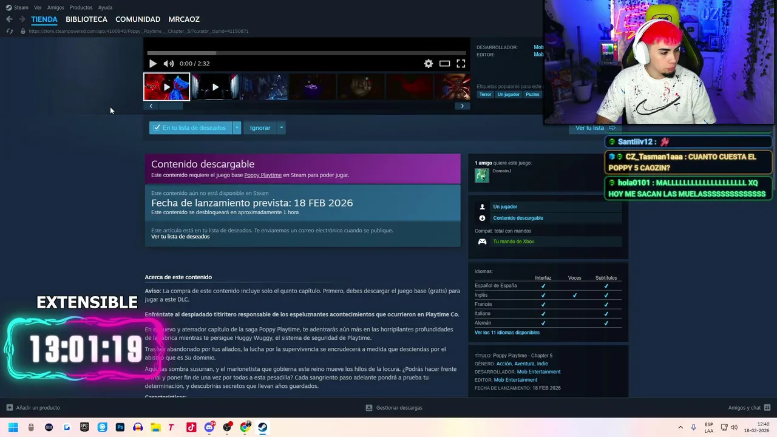The height and width of the screenshot is (437, 777).
Task: Open the Ayuda menu
Action: 105,7
